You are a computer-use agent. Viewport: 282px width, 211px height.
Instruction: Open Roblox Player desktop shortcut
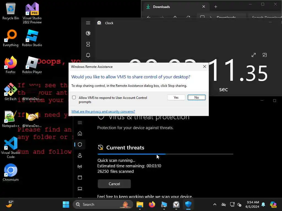tap(32, 65)
